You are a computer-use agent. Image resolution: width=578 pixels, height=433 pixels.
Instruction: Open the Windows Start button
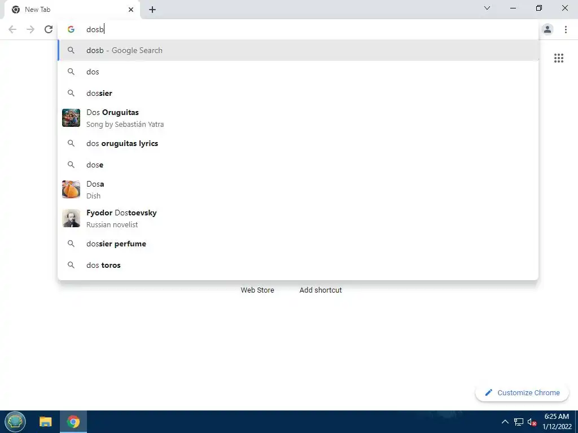pos(15,422)
